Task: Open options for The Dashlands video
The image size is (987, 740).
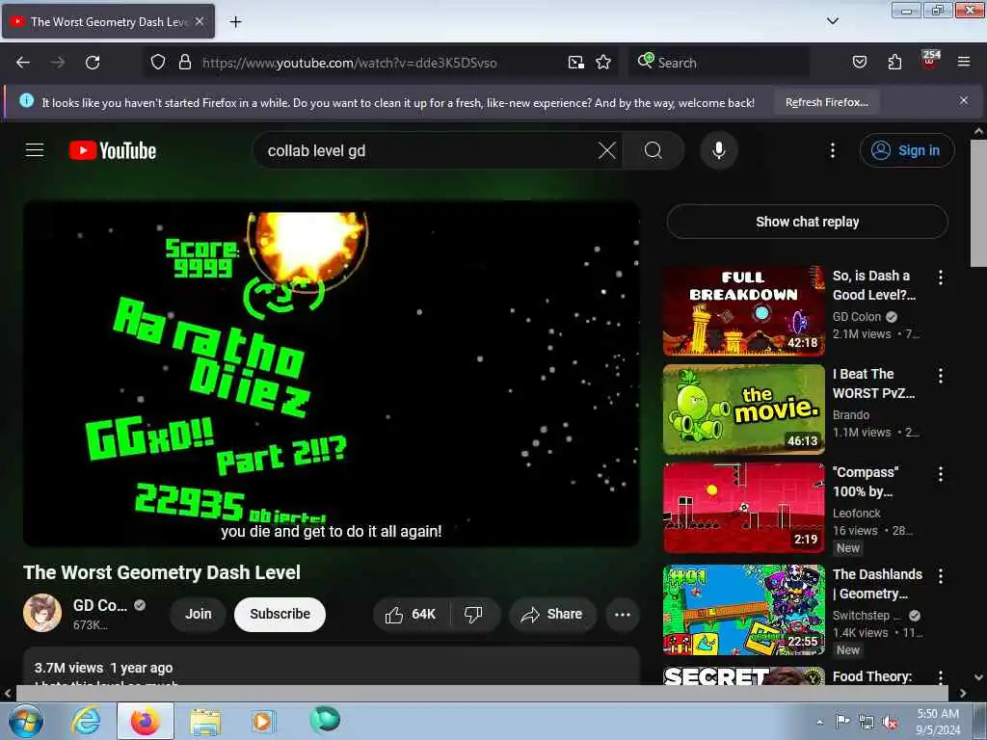Action: [x=941, y=576]
